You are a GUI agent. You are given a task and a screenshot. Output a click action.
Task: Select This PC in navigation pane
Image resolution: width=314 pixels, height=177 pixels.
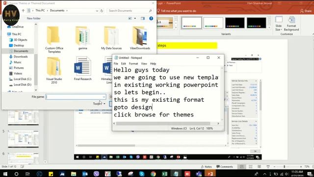pyautogui.click(x=14, y=34)
